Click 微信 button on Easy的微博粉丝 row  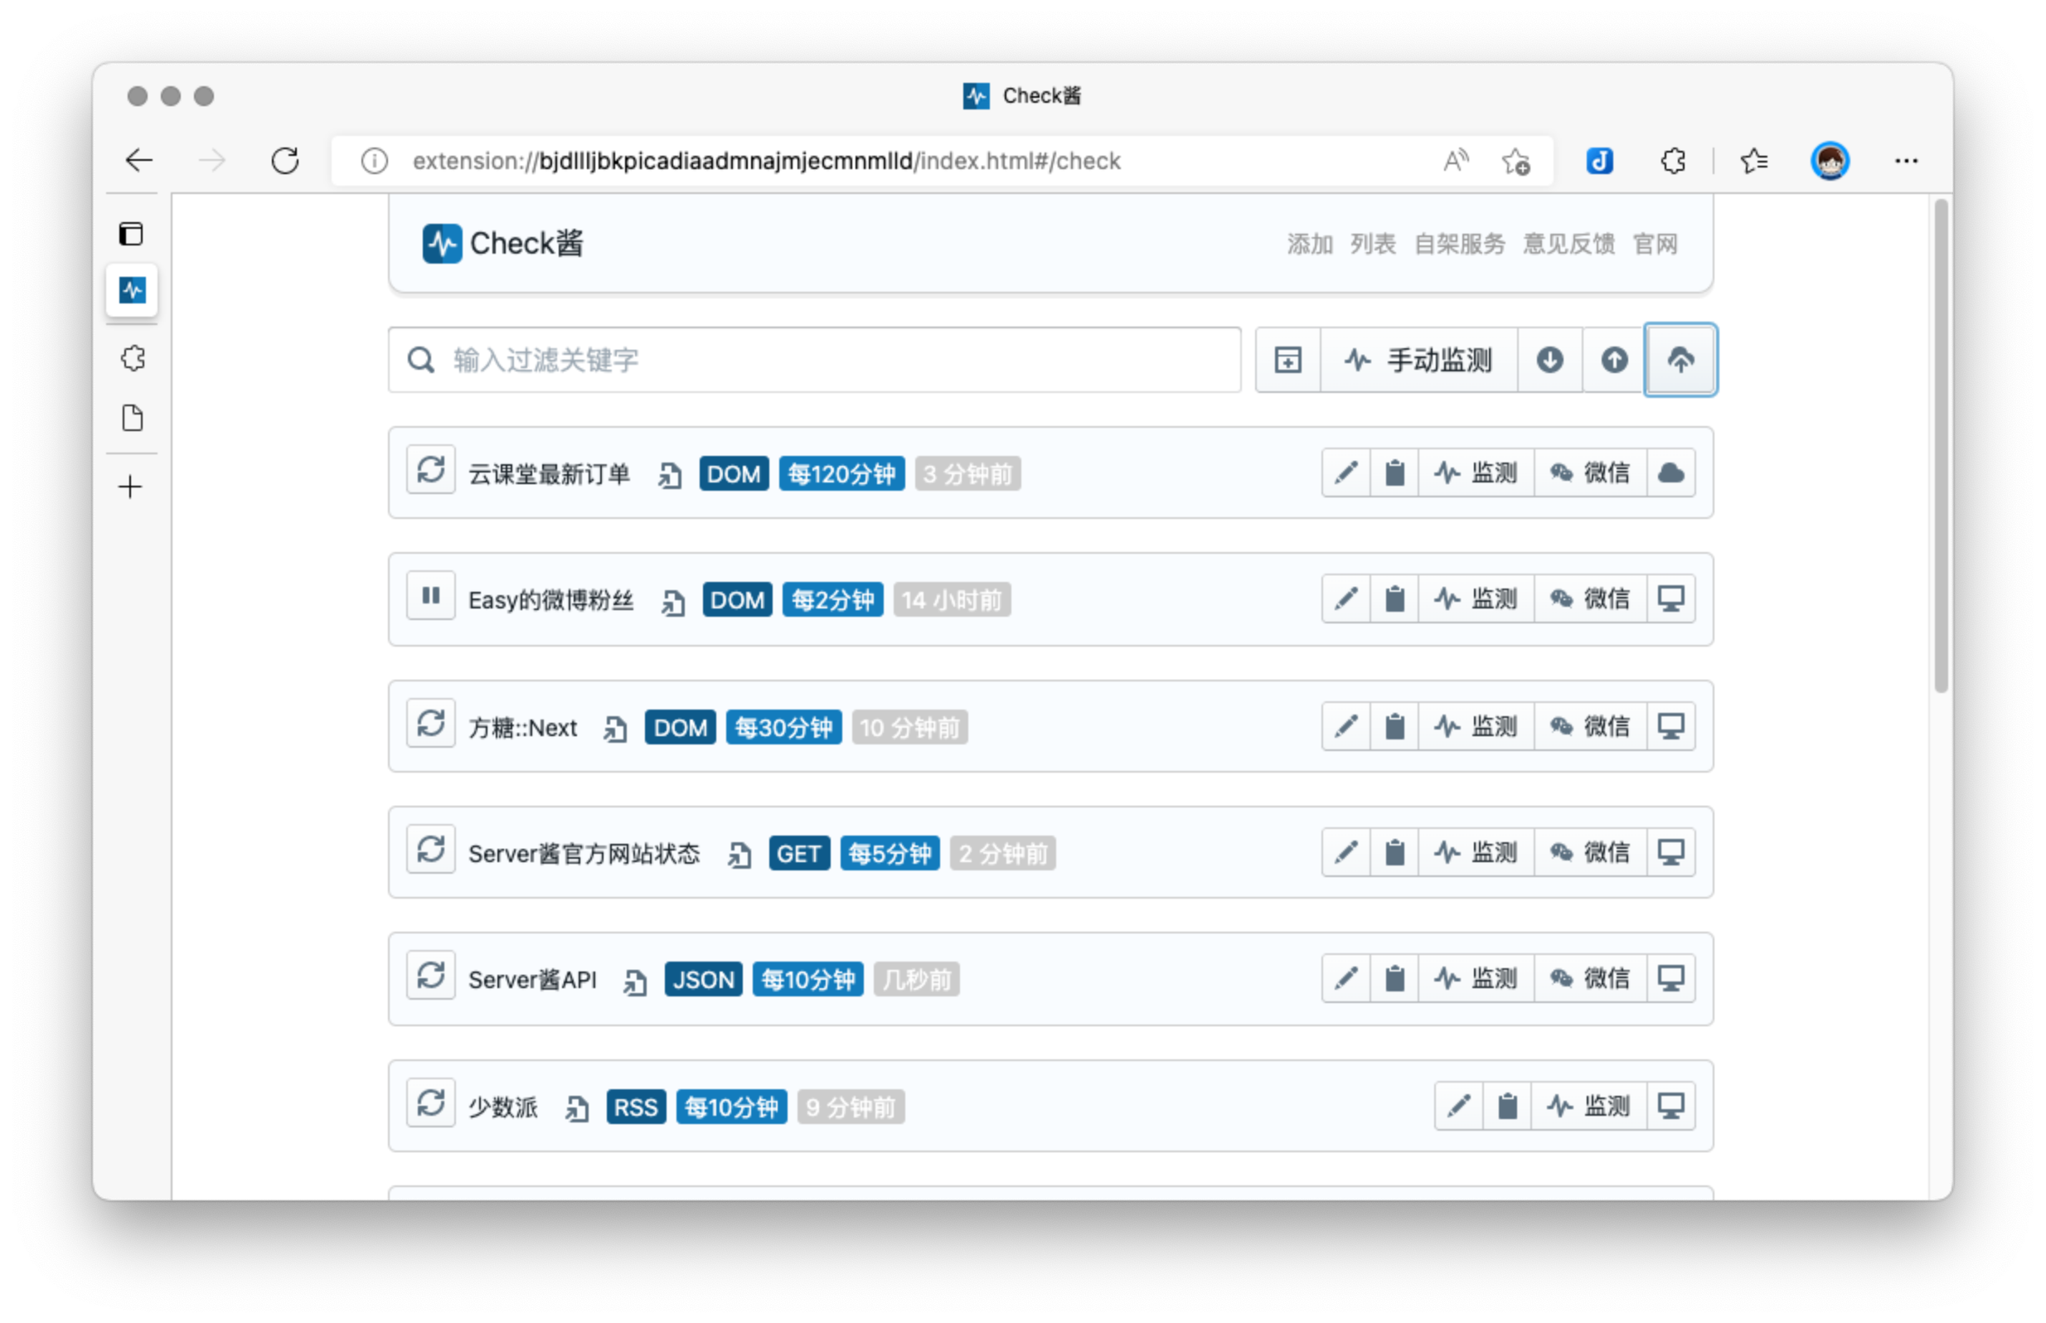pos(1590,598)
